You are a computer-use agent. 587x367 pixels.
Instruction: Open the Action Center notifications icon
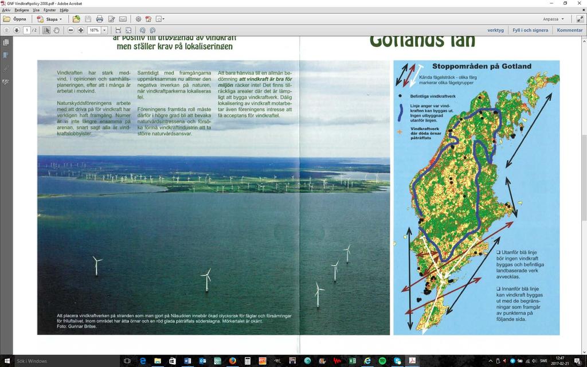tap(578, 361)
